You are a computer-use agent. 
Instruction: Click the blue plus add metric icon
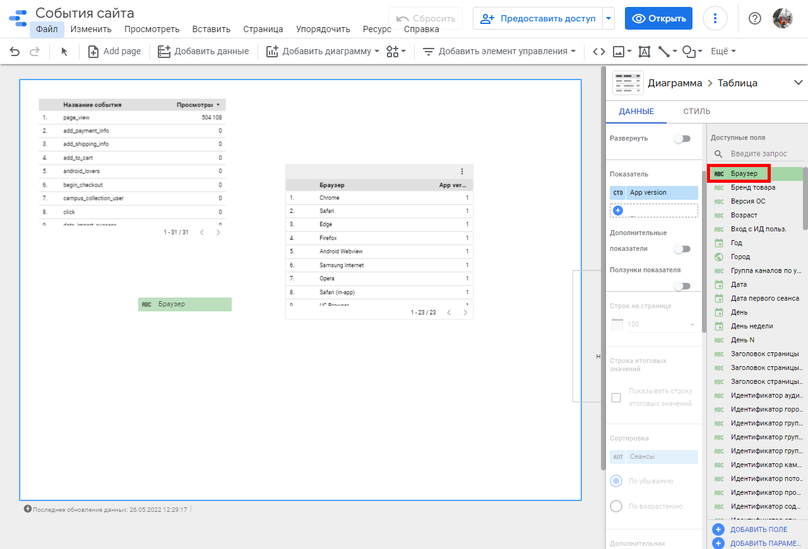[618, 211]
